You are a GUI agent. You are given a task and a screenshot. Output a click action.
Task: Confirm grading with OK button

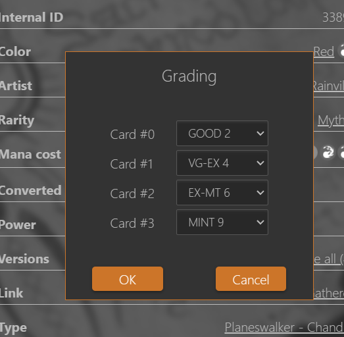(128, 279)
